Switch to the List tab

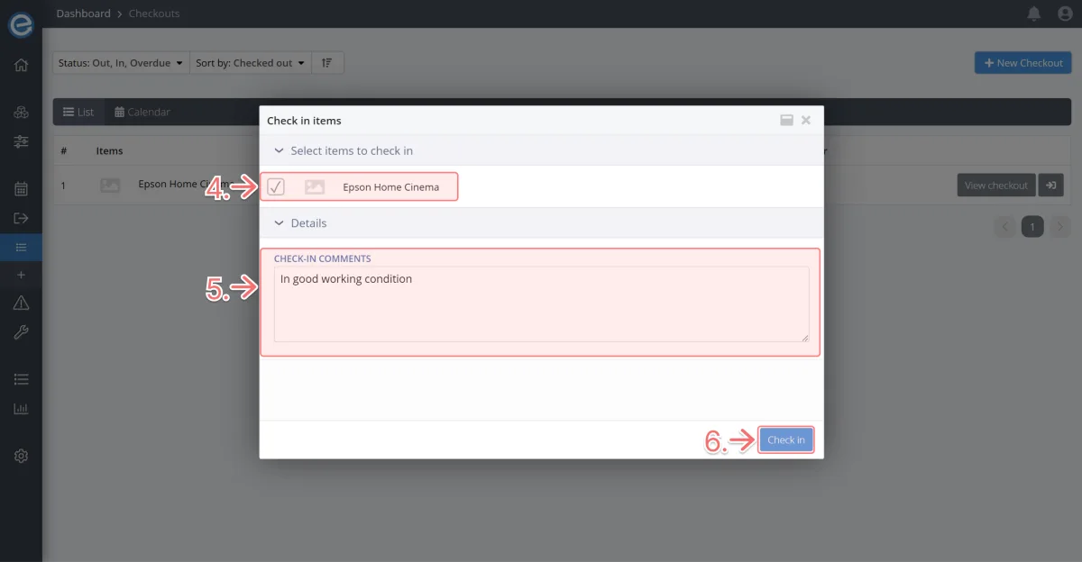(78, 112)
